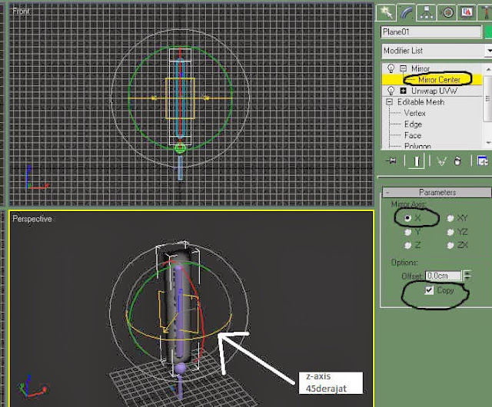This screenshot has width=492, height=407.
Task: Select the Mirror Center sub-object
Action: click(x=439, y=80)
